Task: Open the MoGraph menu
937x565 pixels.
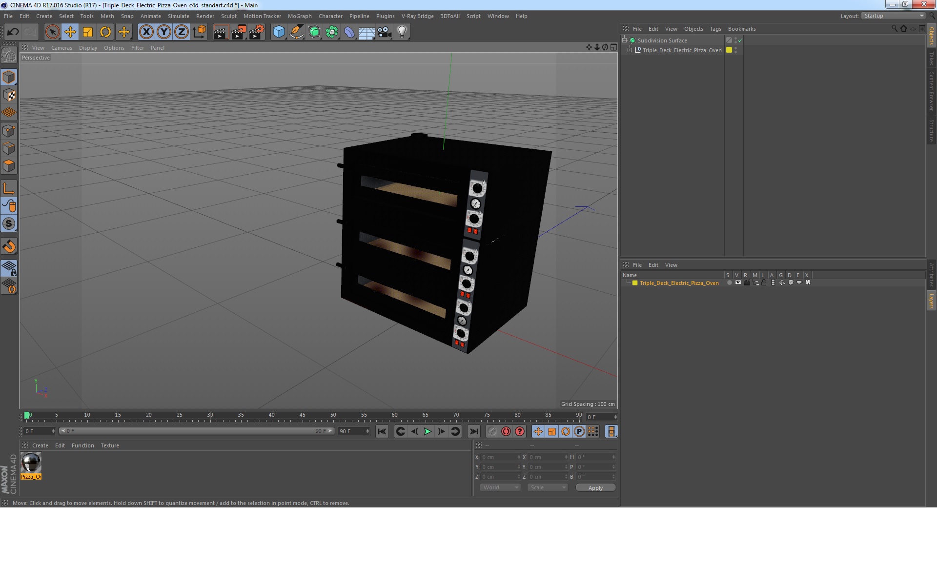Action: [300, 16]
